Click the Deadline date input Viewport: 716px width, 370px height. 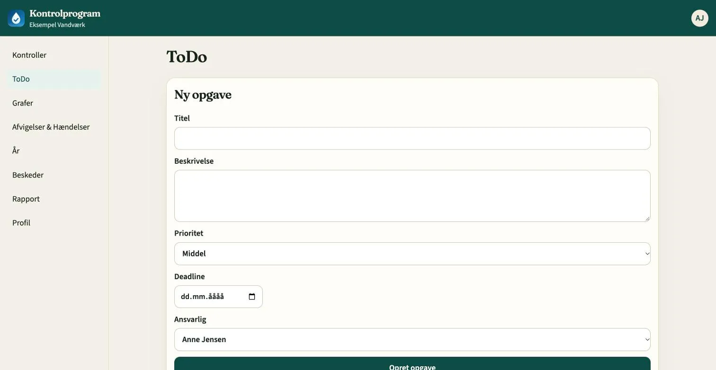[x=218, y=297]
